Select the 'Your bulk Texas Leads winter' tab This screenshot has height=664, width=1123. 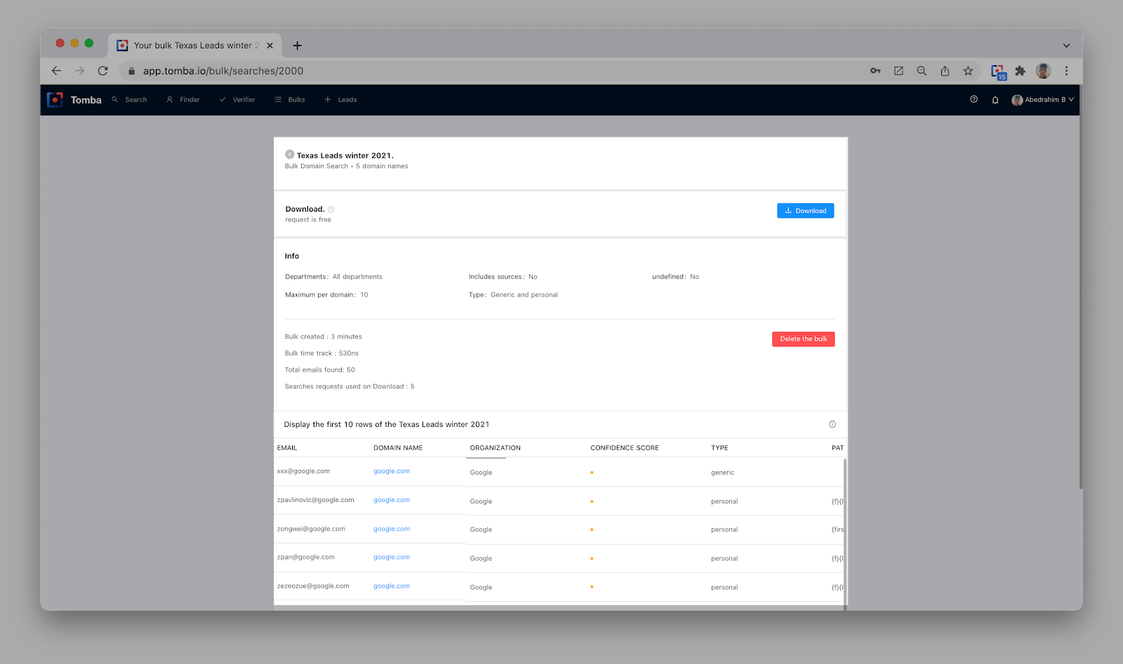[x=195, y=45]
